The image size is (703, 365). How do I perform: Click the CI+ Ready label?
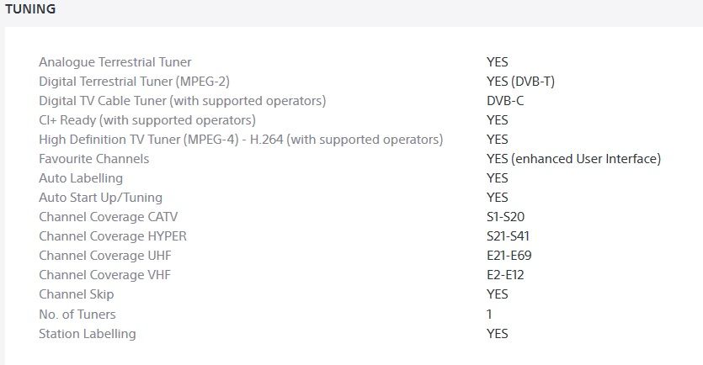[147, 120]
